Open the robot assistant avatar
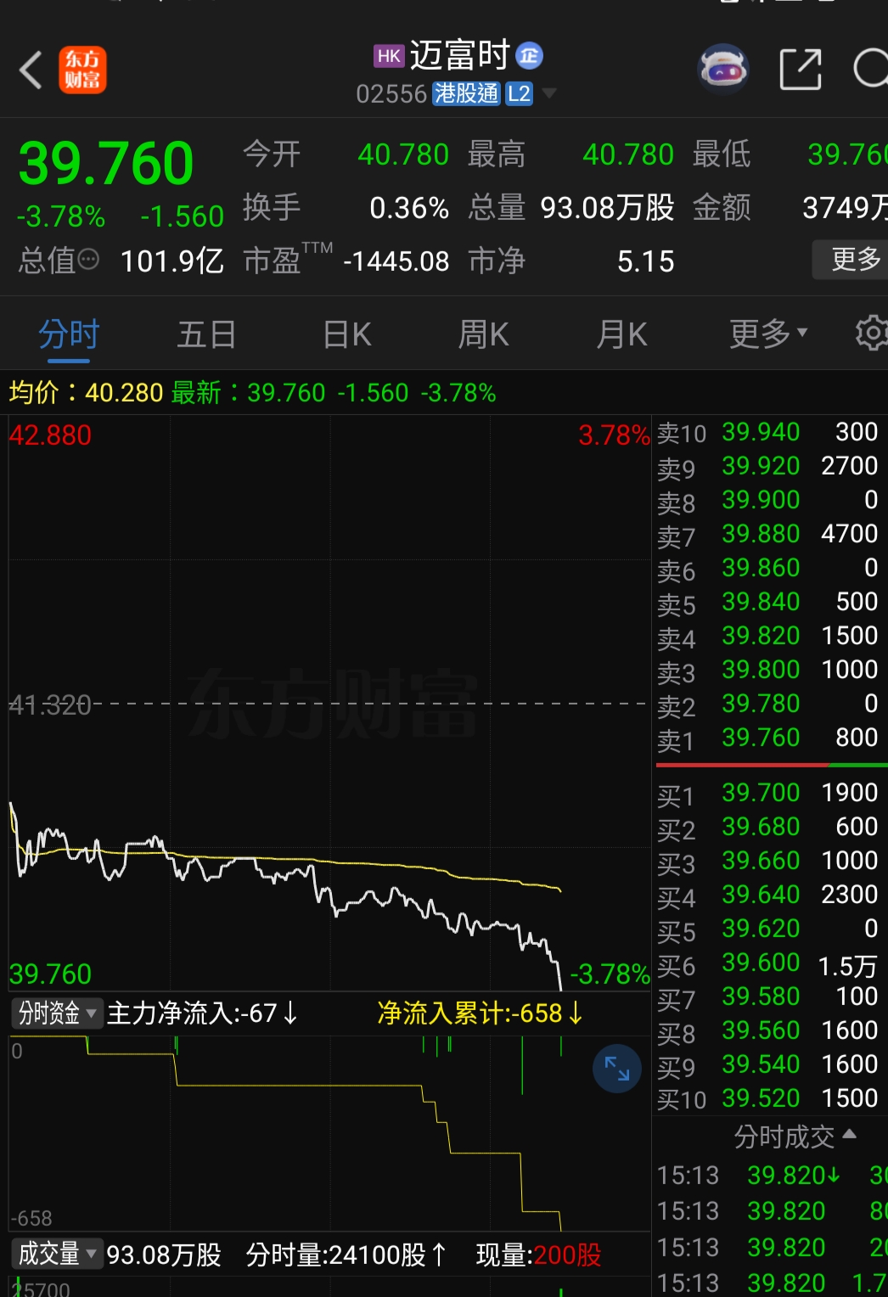888x1297 pixels. [x=723, y=69]
